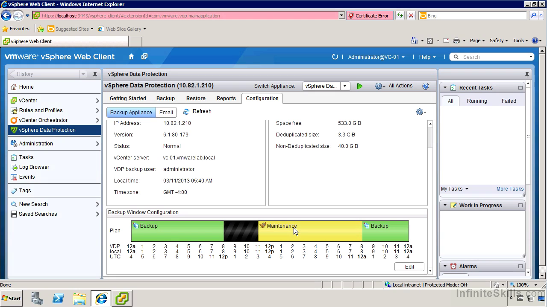The image size is (547, 307).
Task: Switch to the Reports tab
Action: point(226,98)
